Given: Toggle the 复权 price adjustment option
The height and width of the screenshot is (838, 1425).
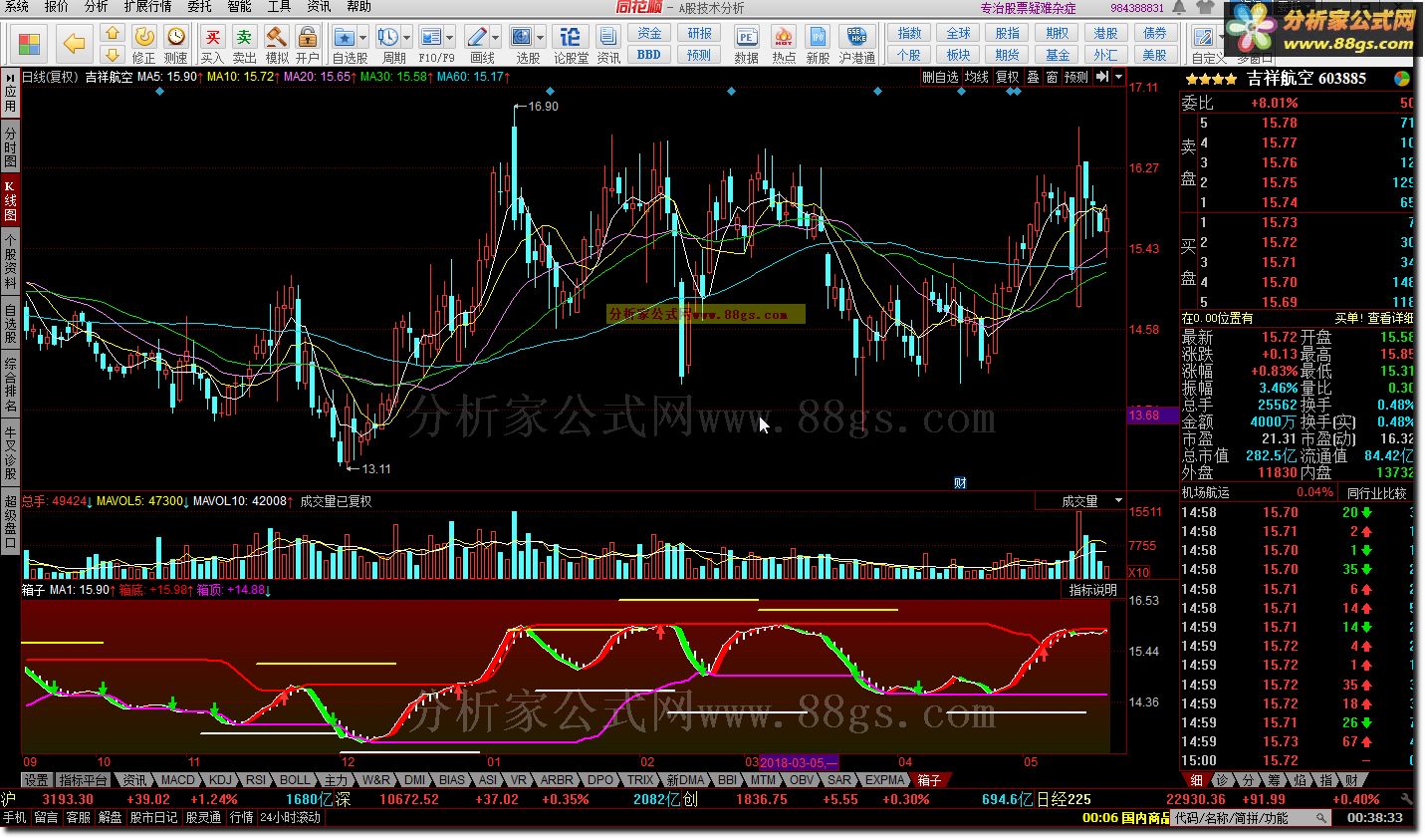Looking at the screenshot, I should [1008, 77].
